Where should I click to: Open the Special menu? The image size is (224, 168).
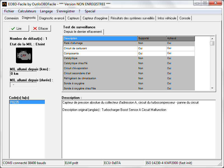(x=90, y=11)
